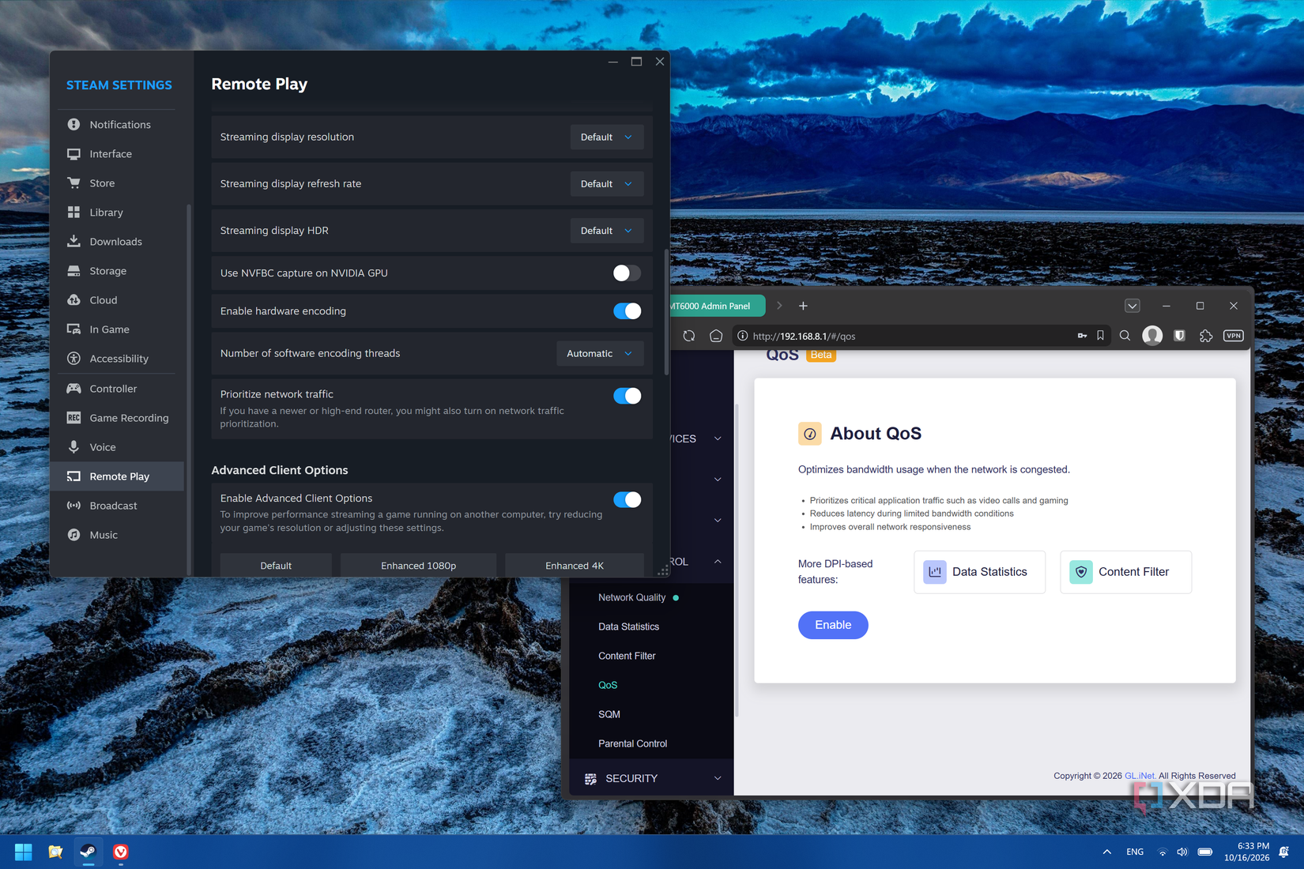Open software encoding threads Automatic dropdown
Screen dimensions: 1304x869
pyautogui.click(x=600, y=353)
